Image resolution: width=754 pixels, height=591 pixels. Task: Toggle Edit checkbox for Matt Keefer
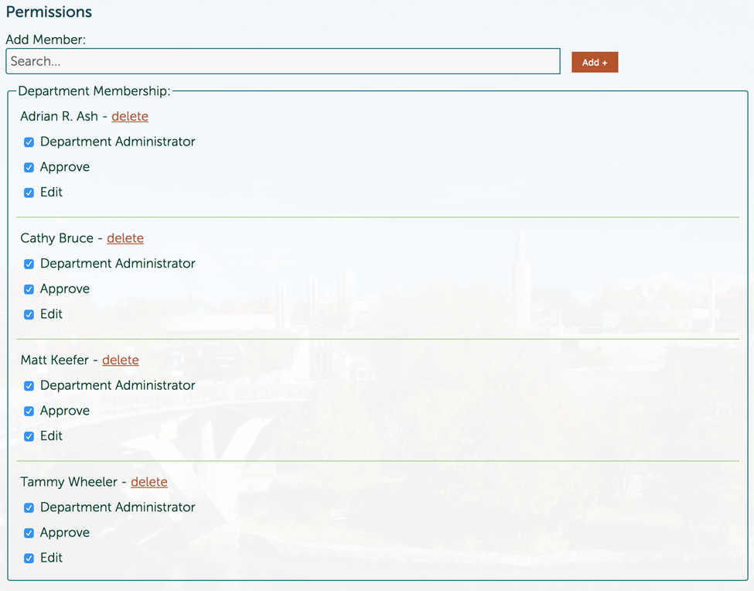tap(29, 436)
